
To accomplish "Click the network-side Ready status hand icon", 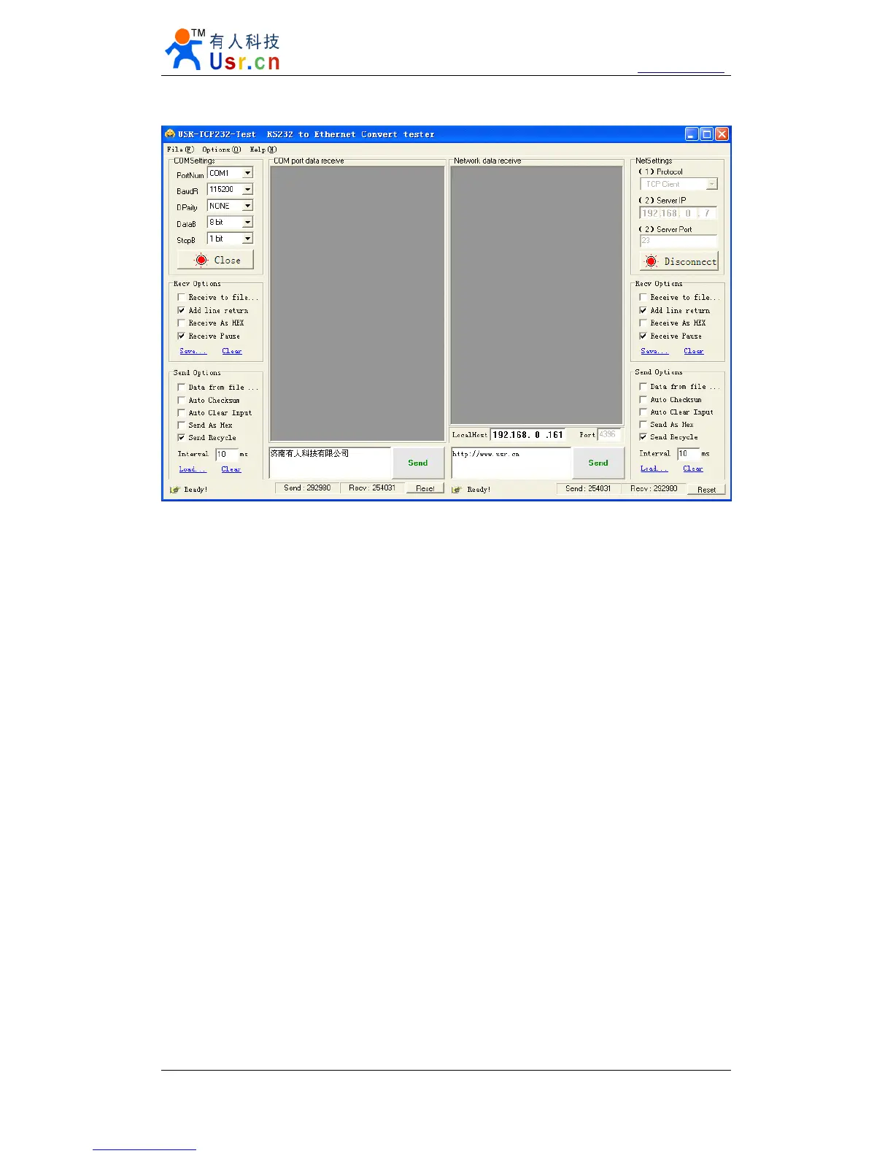I will click(457, 490).
